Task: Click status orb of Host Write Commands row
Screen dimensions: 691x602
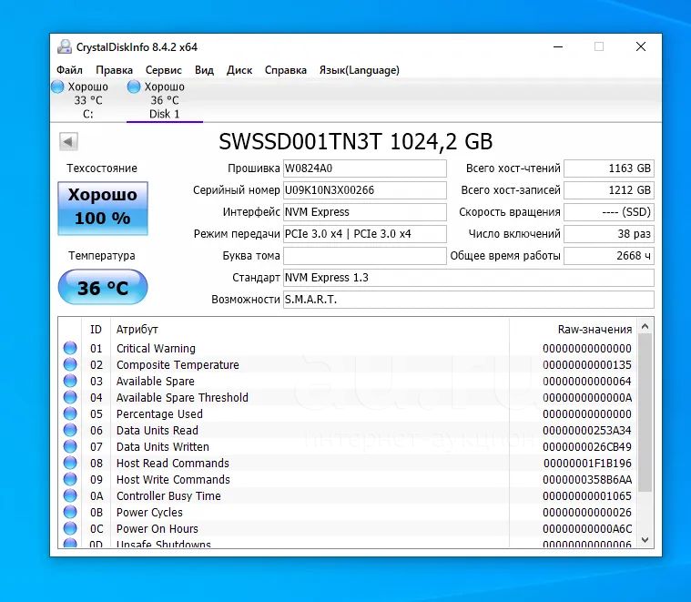Action: [70, 479]
